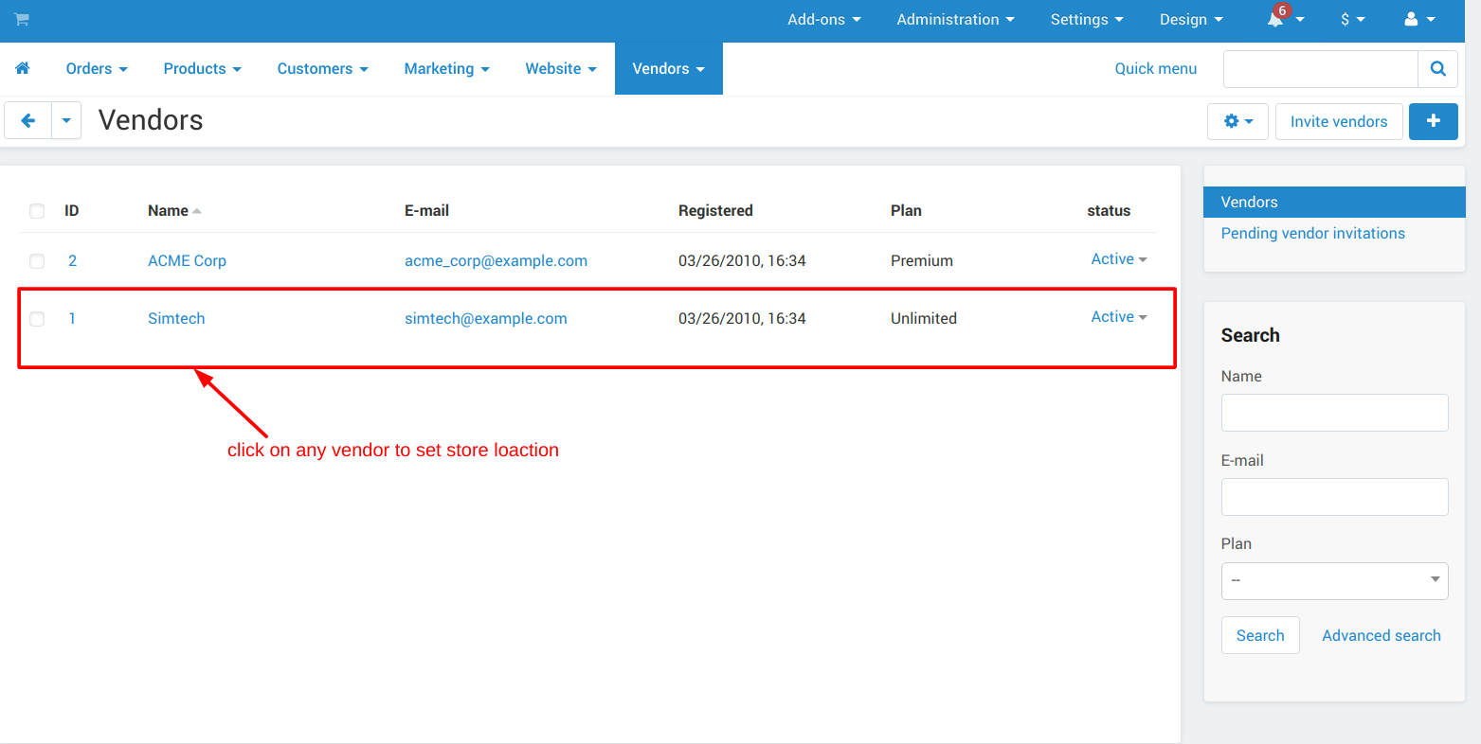Screen dimensions: 1481x744
Task: Open the gear actions menu
Action: pyautogui.click(x=1237, y=121)
